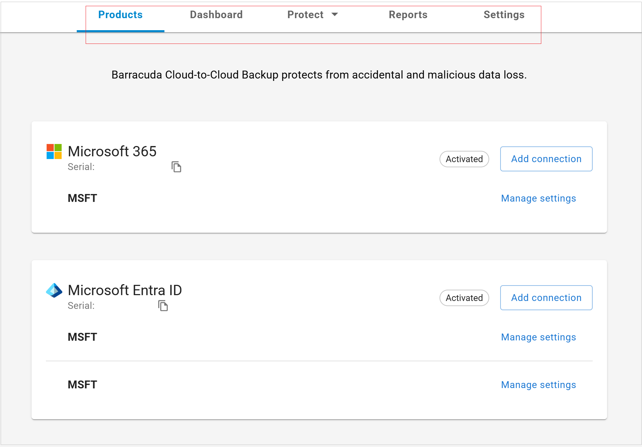This screenshot has height=447, width=642.
Task: Click the Microsoft Entra ID logo icon
Action: coord(54,290)
